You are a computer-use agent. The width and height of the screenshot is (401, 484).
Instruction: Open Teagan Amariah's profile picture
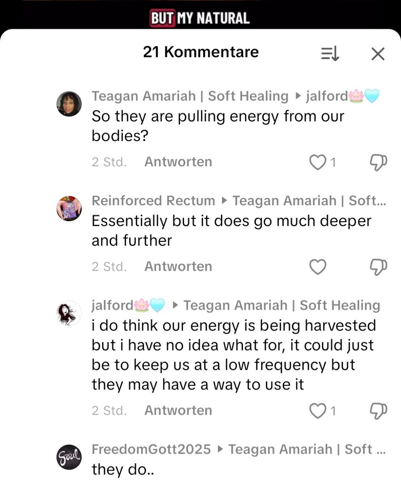(69, 104)
